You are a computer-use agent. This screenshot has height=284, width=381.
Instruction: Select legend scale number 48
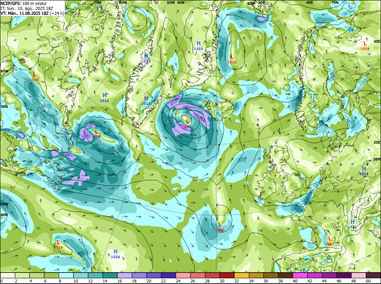click(x=354, y=281)
